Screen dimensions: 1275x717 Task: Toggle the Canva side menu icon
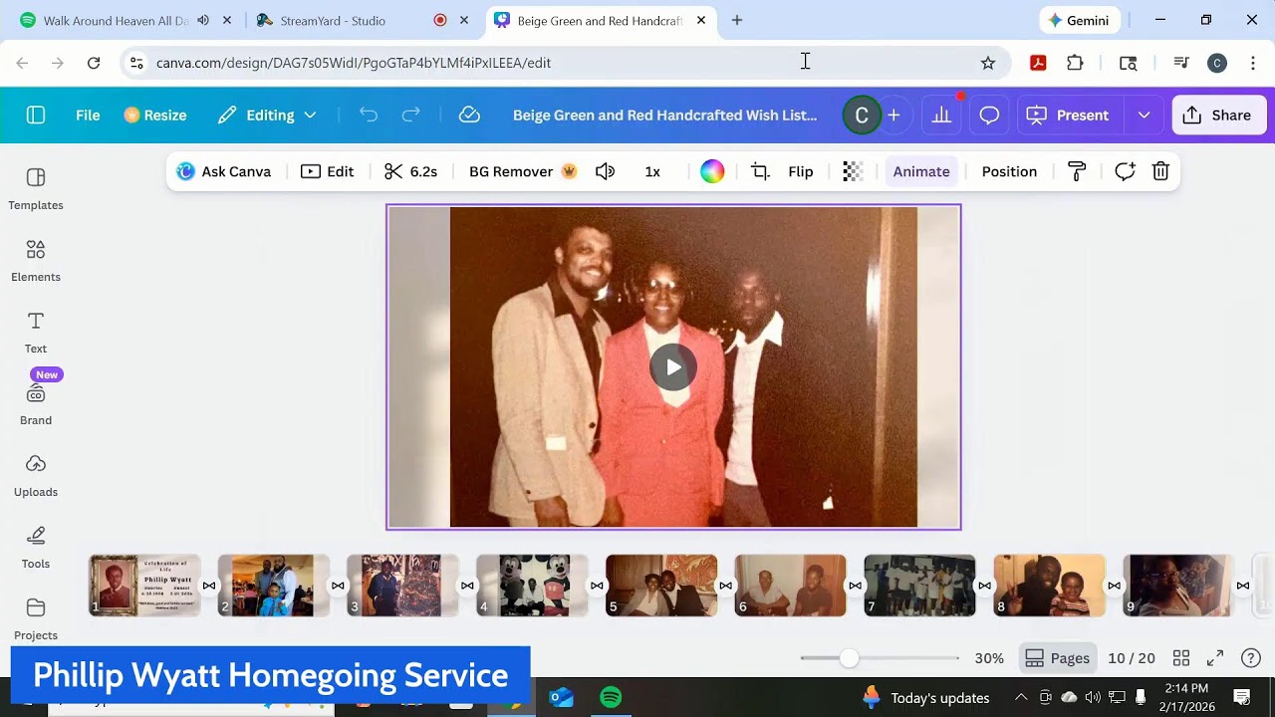point(36,116)
